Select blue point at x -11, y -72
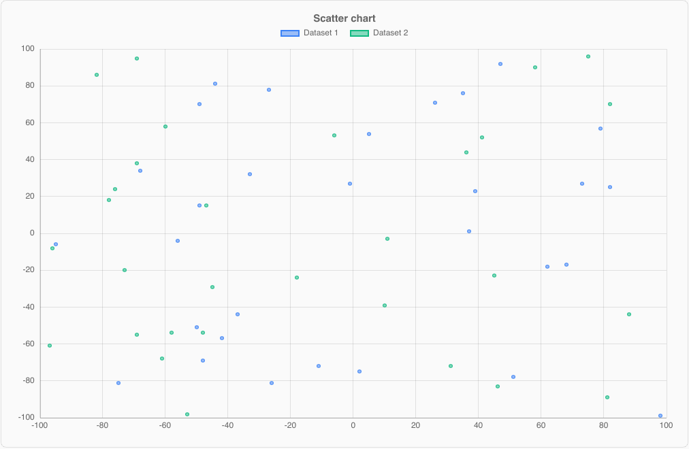689x449 pixels. (x=319, y=366)
